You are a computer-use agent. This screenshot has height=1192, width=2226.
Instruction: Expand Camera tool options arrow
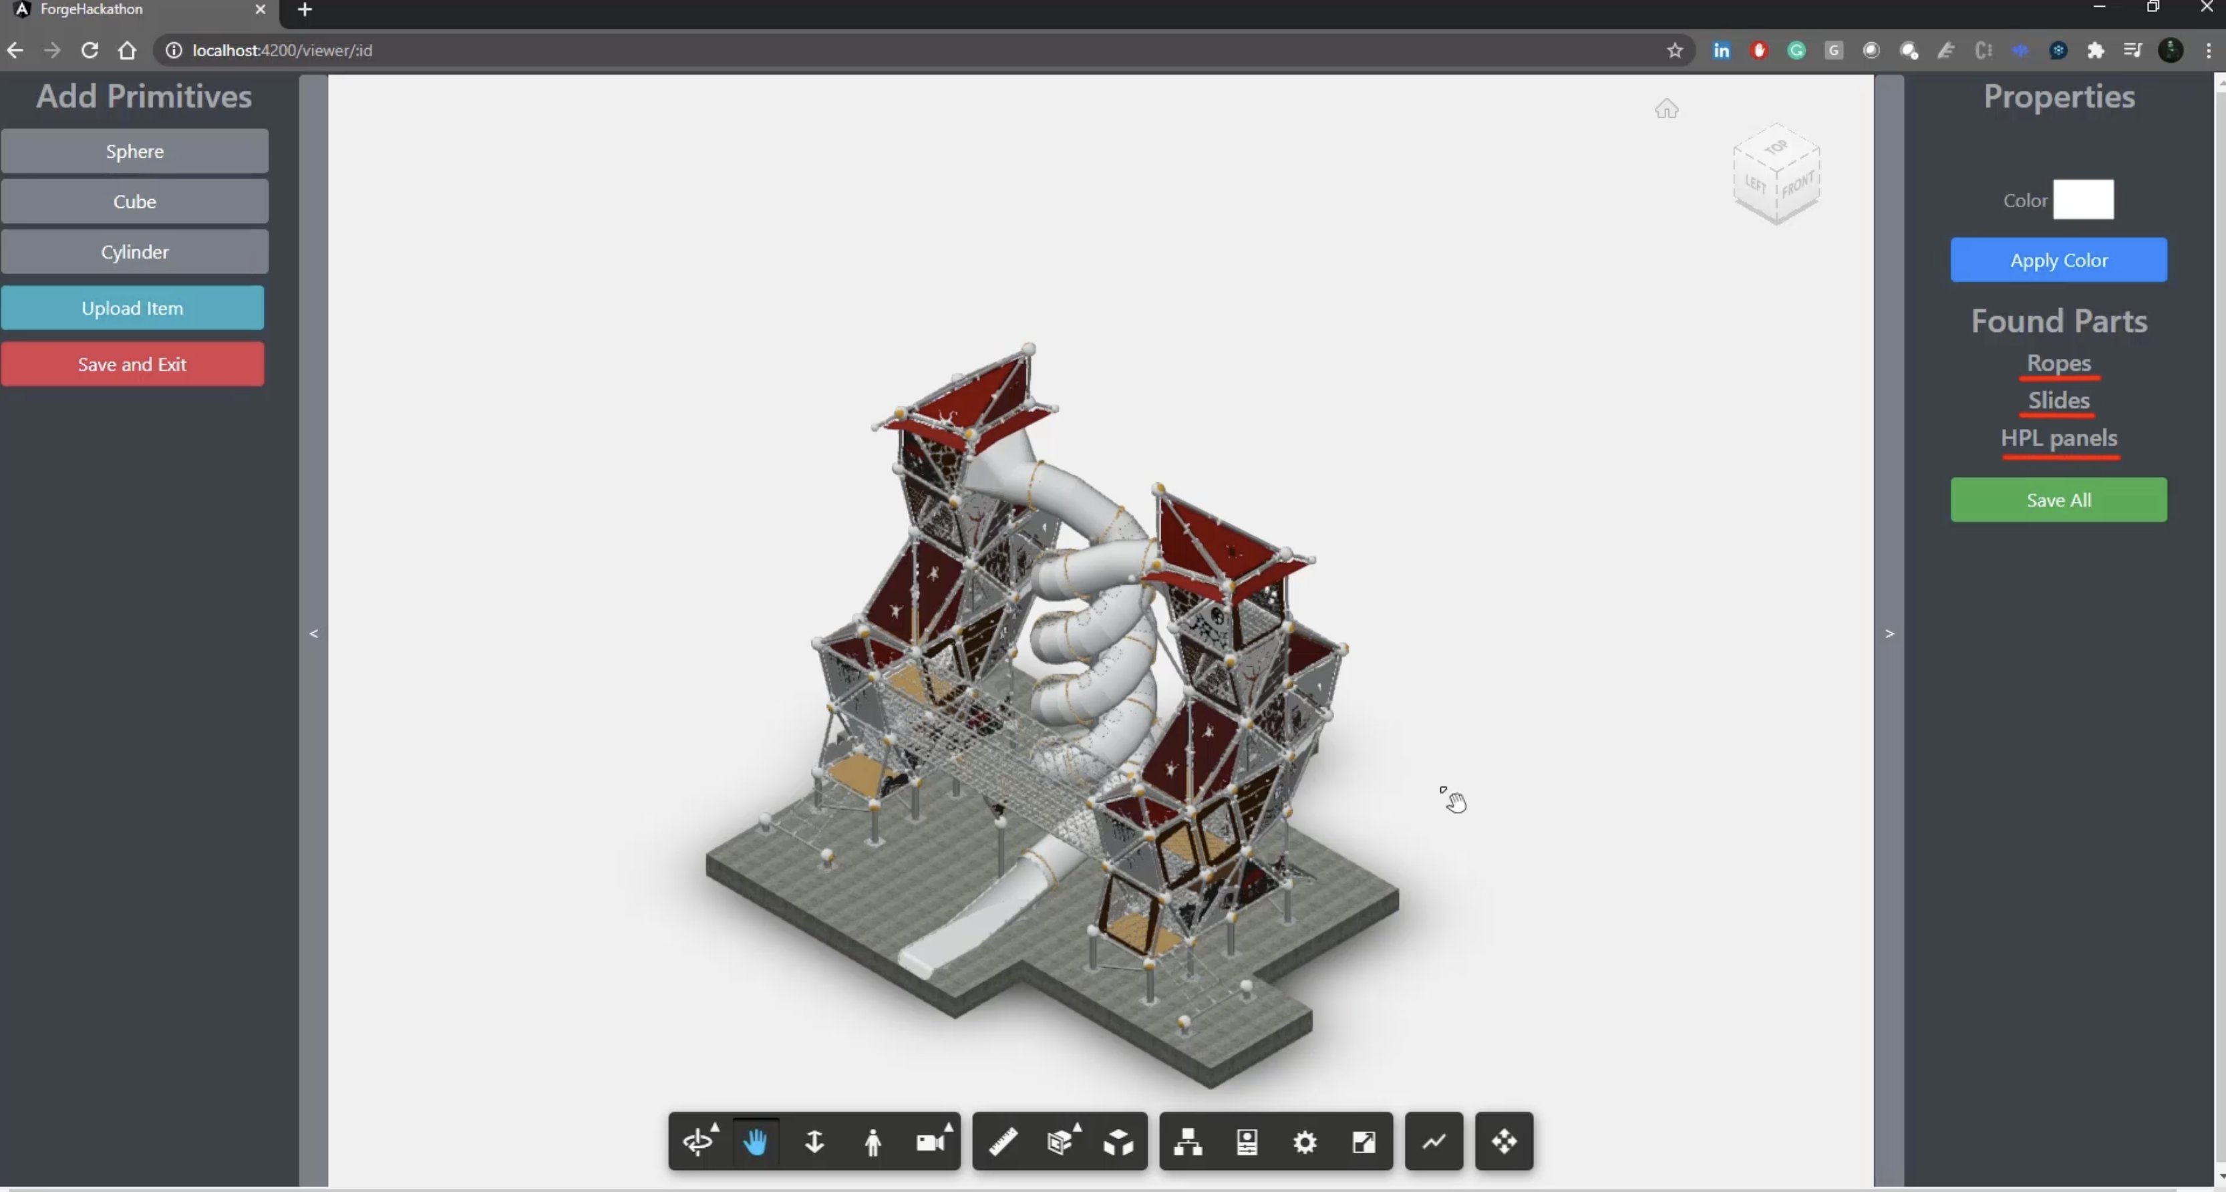pos(948,1127)
